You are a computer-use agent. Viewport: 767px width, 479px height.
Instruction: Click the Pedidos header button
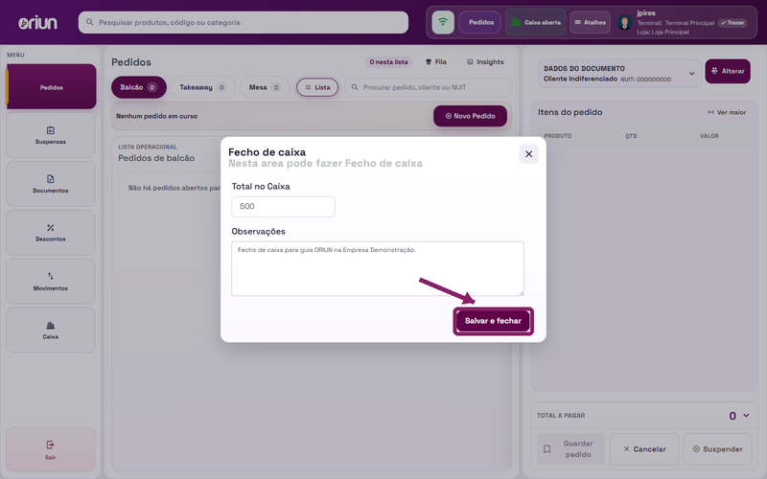tap(479, 22)
